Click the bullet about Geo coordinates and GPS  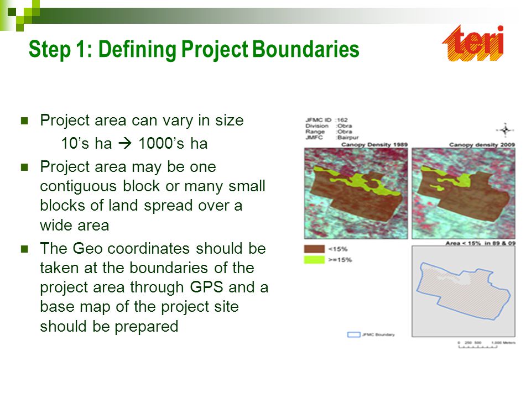[x=154, y=287]
